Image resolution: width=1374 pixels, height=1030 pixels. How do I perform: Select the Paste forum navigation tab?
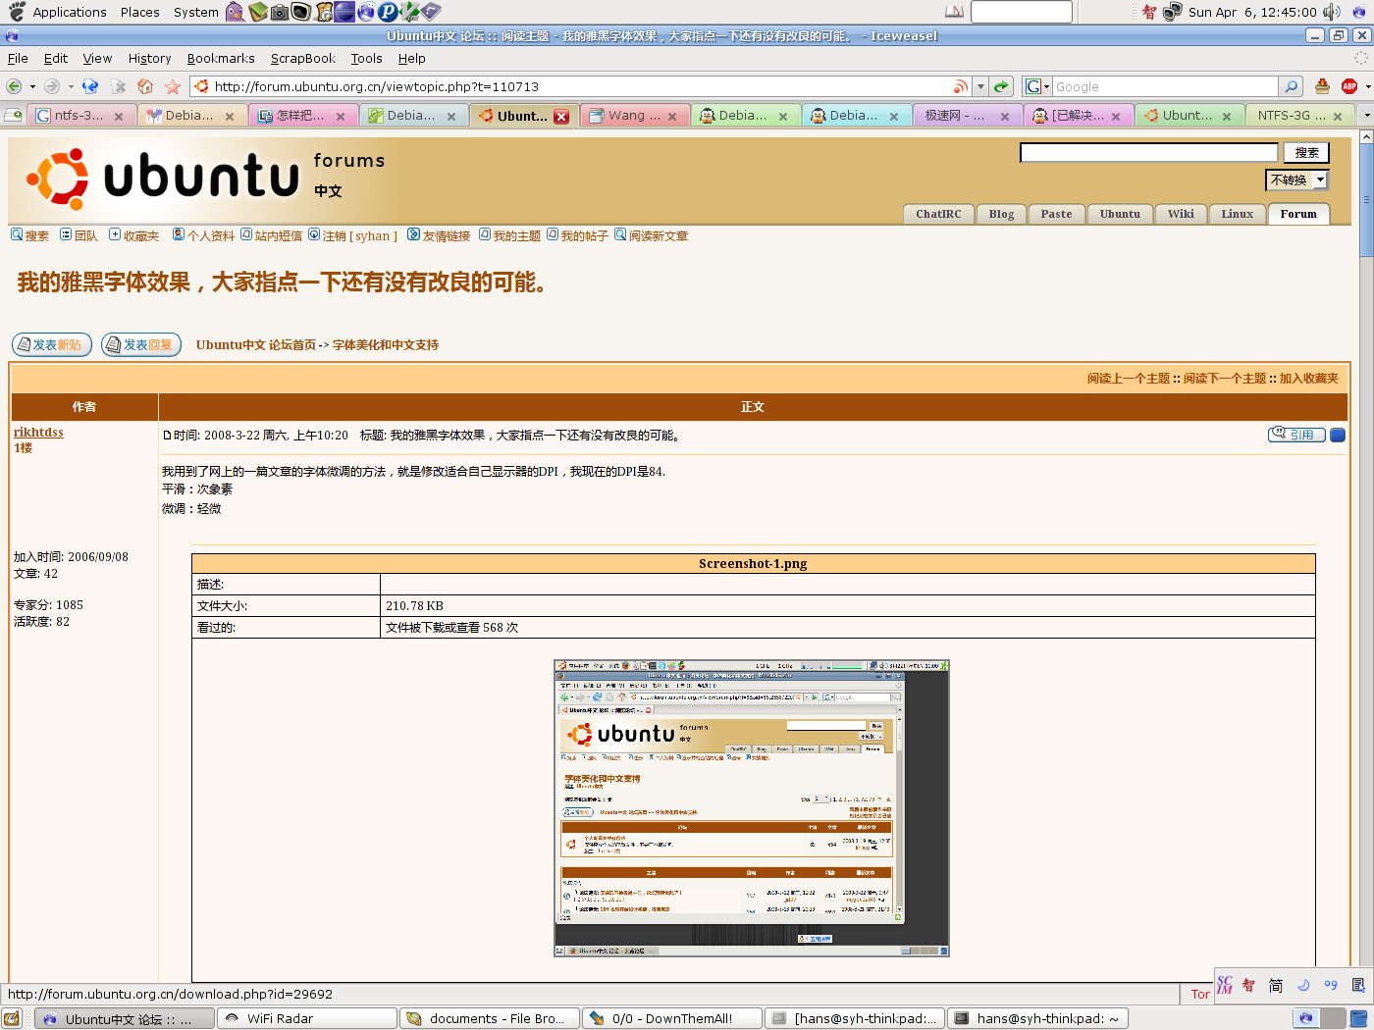point(1056,214)
